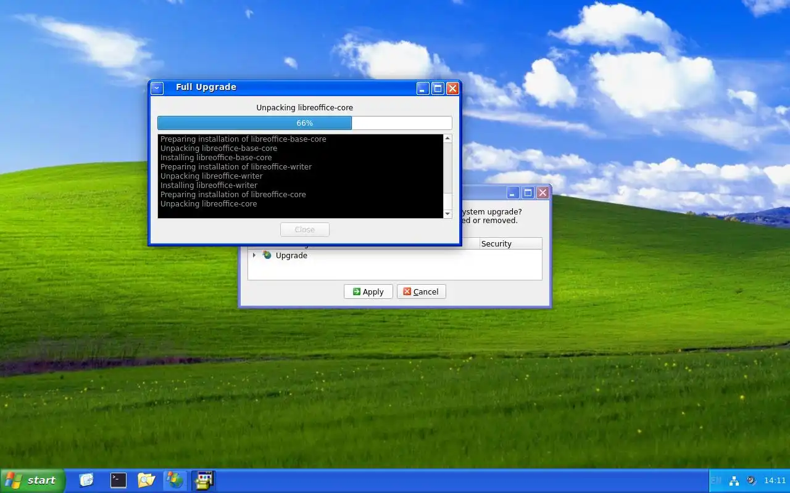Click the 'Unpacking libreoffice-core' status label
The width and height of the screenshot is (790, 493).
[x=305, y=108]
